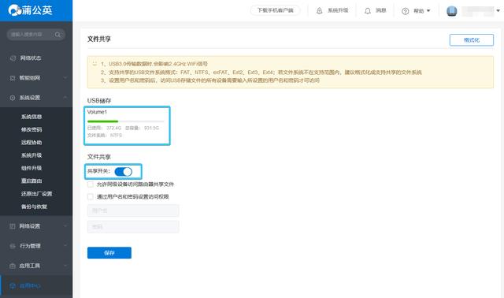
Task: Click the 系统升级 upgrade icon in header
Action: tap(319, 10)
